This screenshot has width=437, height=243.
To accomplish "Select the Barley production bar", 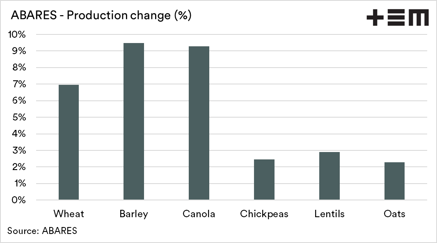I will (x=134, y=121).
